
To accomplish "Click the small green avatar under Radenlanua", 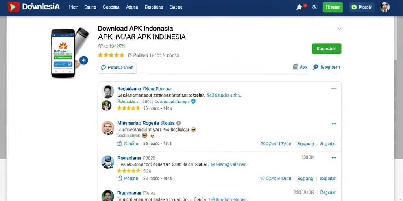I will 106,105.
